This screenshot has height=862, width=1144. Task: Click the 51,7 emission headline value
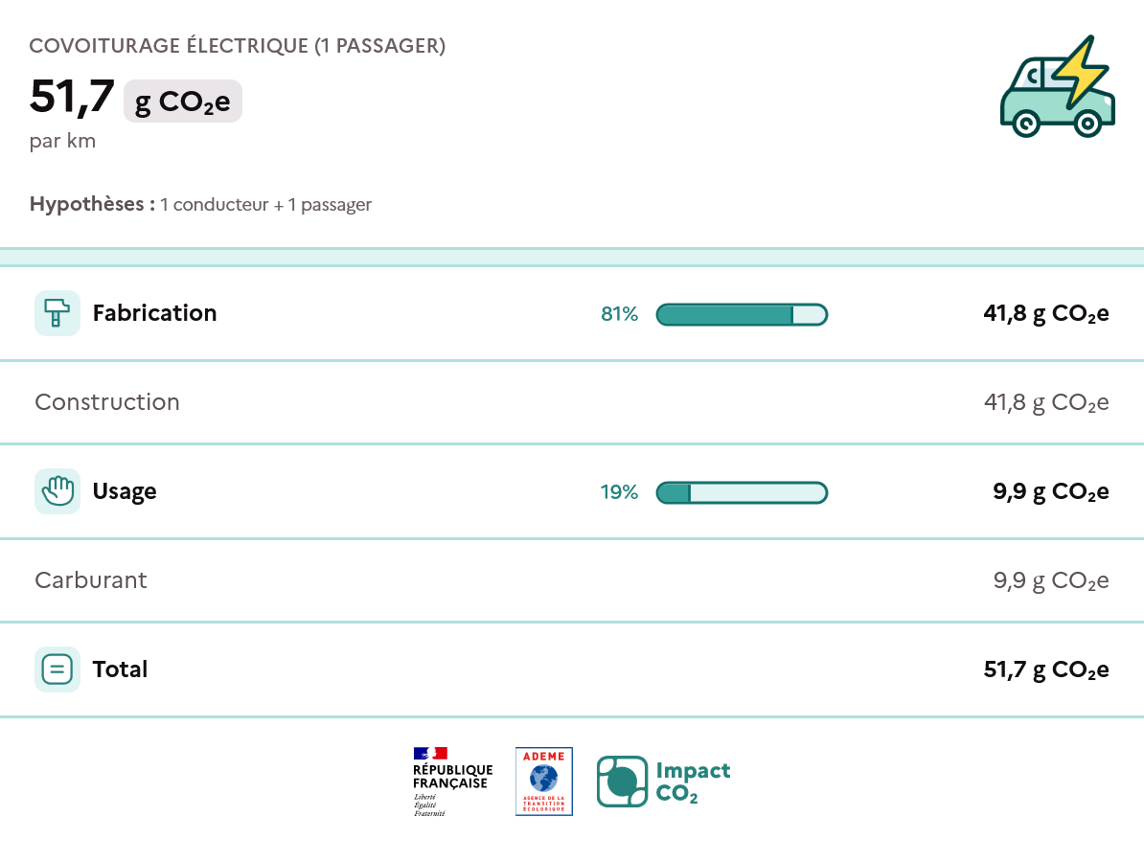click(72, 98)
